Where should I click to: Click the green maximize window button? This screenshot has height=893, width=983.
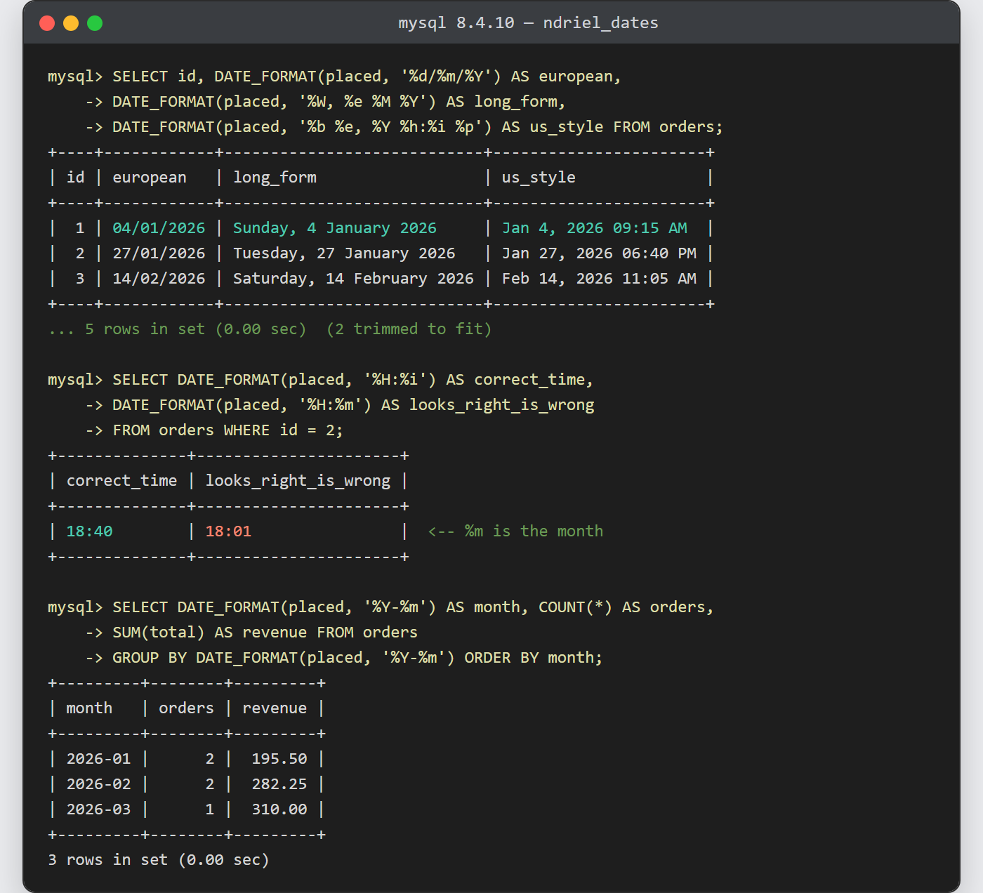tap(95, 23)
